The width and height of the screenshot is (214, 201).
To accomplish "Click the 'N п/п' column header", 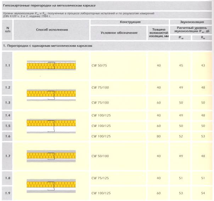I will pos(7,29).
